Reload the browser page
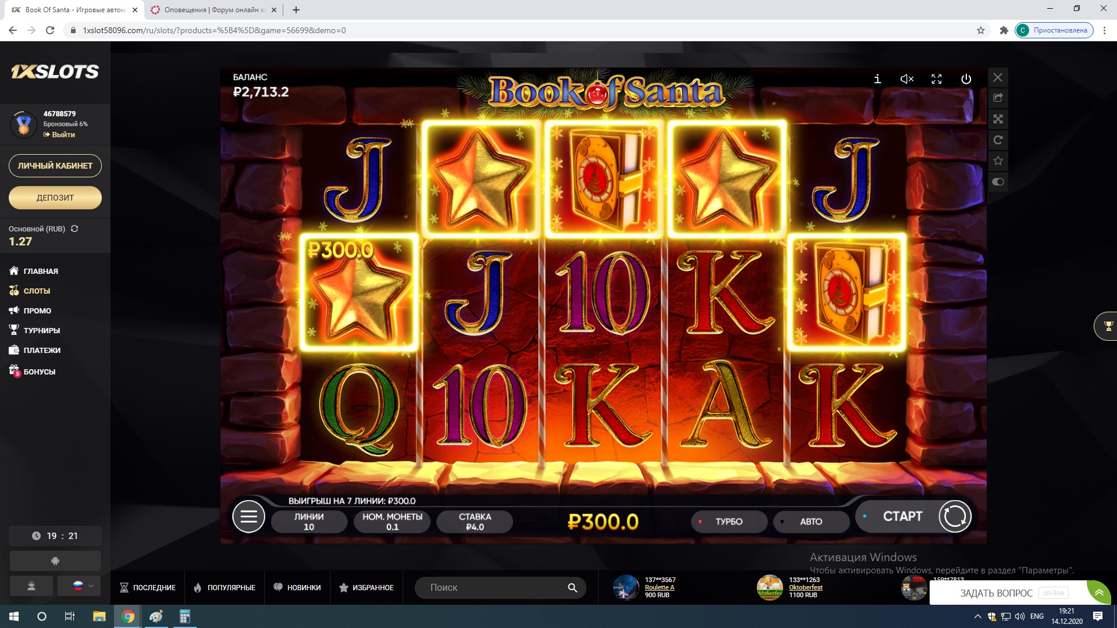 click(50, 30)
